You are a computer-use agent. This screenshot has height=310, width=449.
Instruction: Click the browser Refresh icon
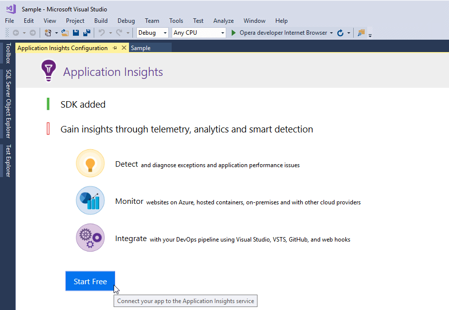click(x=340, y=33)
